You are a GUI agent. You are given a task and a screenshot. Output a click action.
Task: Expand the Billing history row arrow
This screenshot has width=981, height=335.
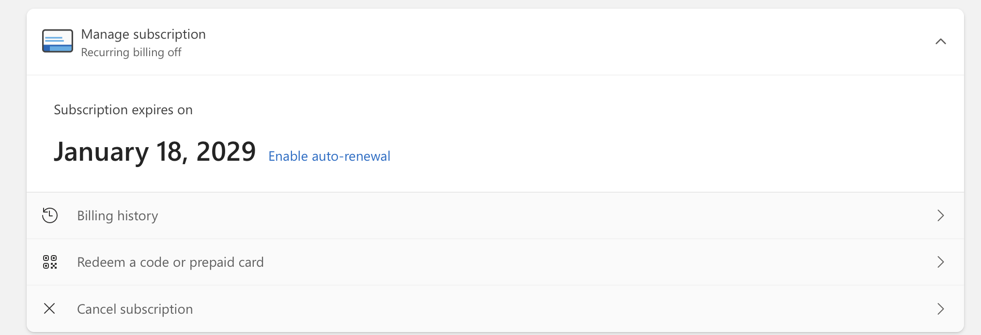pyautogui.click(x=940, y=215)
